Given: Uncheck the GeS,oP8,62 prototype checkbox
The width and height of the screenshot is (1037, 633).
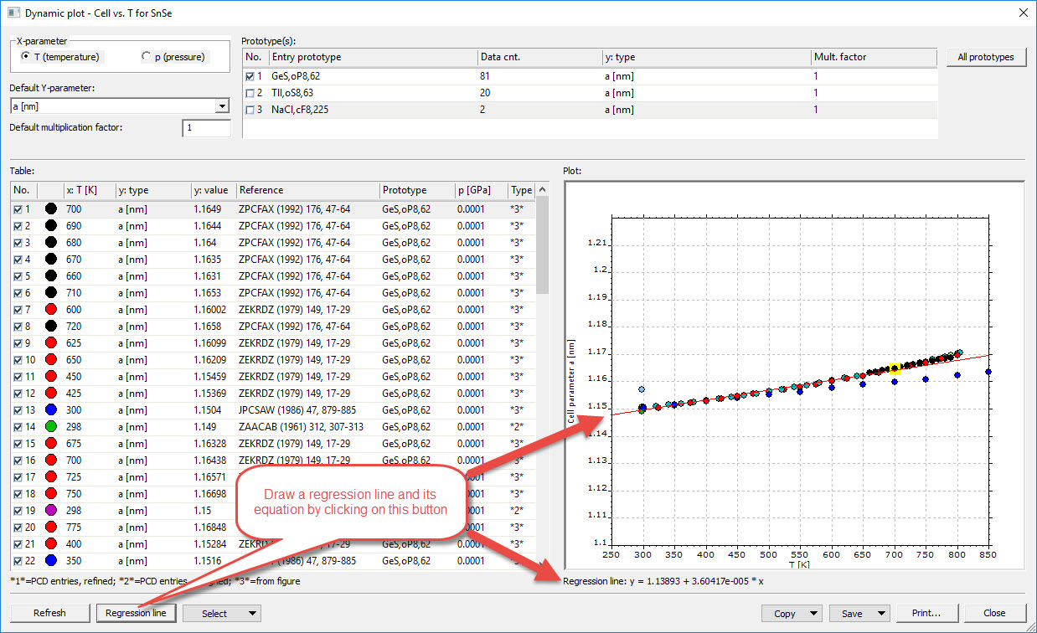Looking at the screenshot, I should coord(250,76).
